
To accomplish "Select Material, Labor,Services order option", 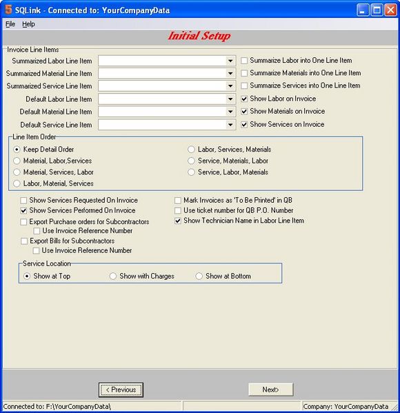I will click(x=17, y=161).
